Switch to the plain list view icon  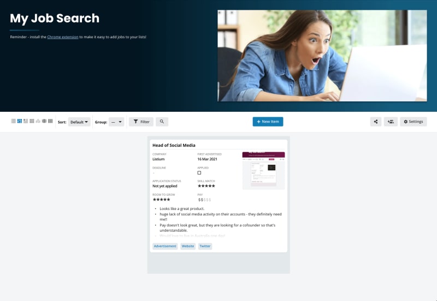[x=14, y=121]
